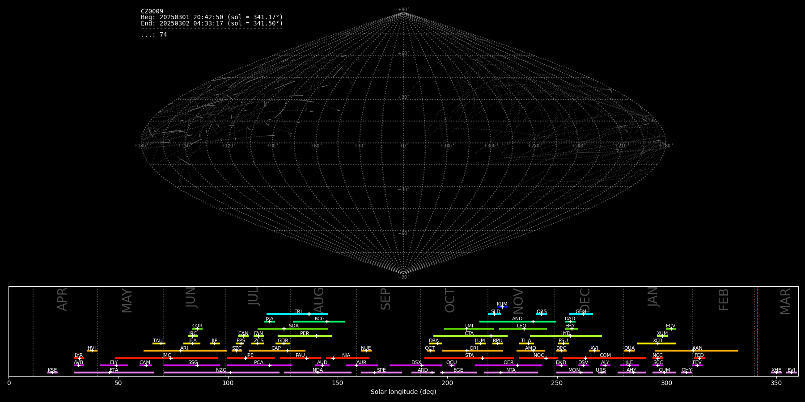Click the OER shower label
The width and height of the screenshot is (805, 402).
(x=508, y=363)
